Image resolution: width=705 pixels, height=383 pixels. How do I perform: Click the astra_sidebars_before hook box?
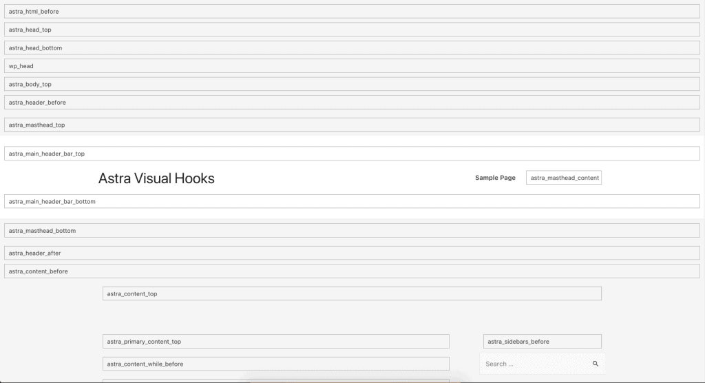[543, 341]
